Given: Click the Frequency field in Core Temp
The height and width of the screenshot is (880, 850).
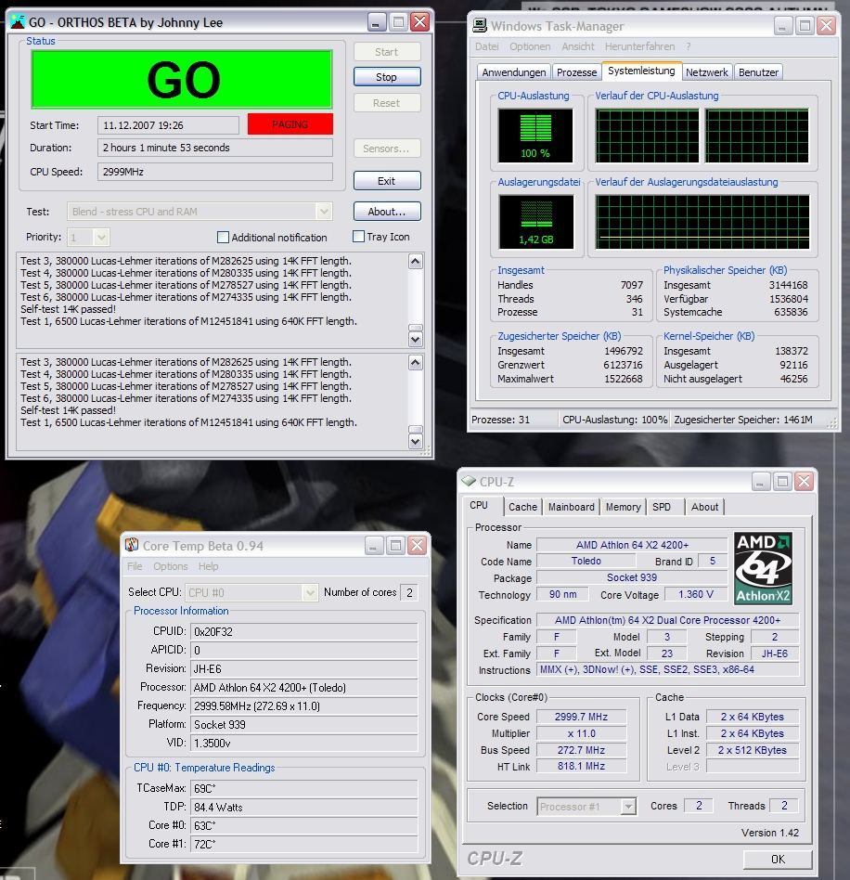Looking at the screenshot, I should click(304, 706).
